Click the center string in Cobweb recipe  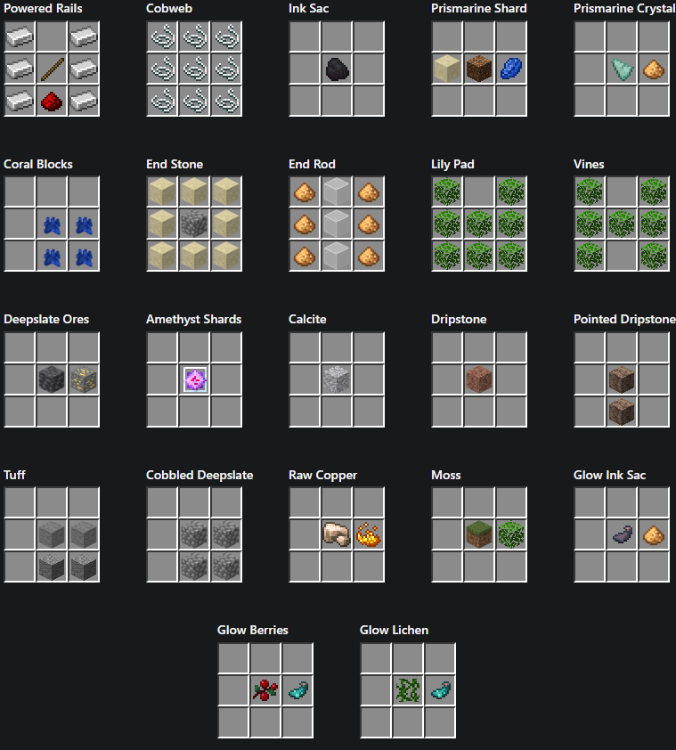coord(195,69)
